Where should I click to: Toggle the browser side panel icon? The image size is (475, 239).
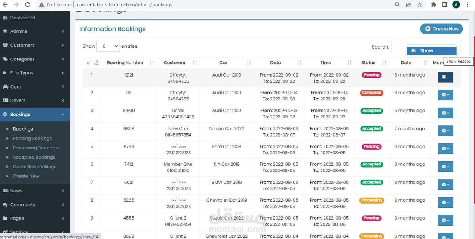coord(445,4)
